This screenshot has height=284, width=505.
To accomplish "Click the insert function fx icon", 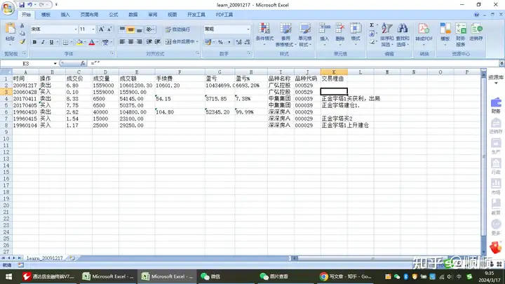I will (83, 63).
